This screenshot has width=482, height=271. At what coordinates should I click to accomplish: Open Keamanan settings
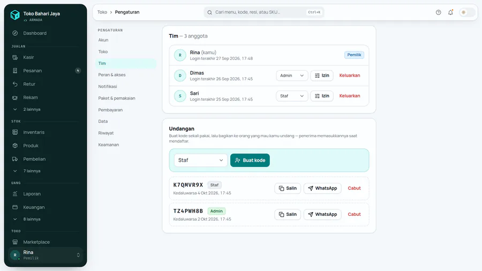coord(125,145)
